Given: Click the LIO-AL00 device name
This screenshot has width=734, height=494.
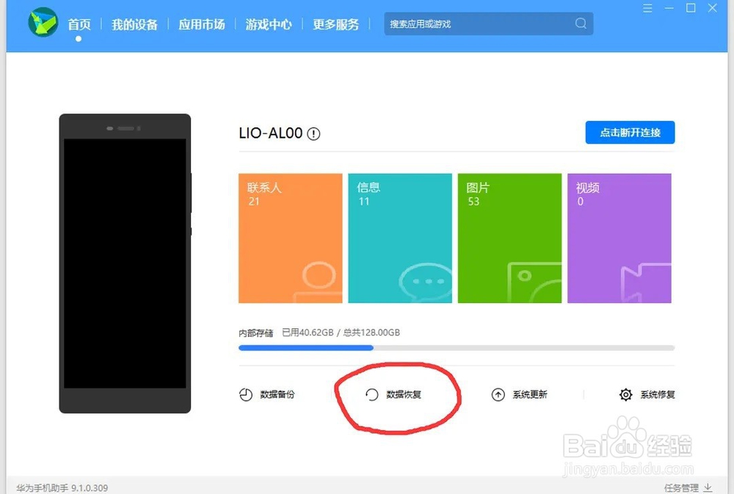Looking at the screenshot, I should click(271, 133).
